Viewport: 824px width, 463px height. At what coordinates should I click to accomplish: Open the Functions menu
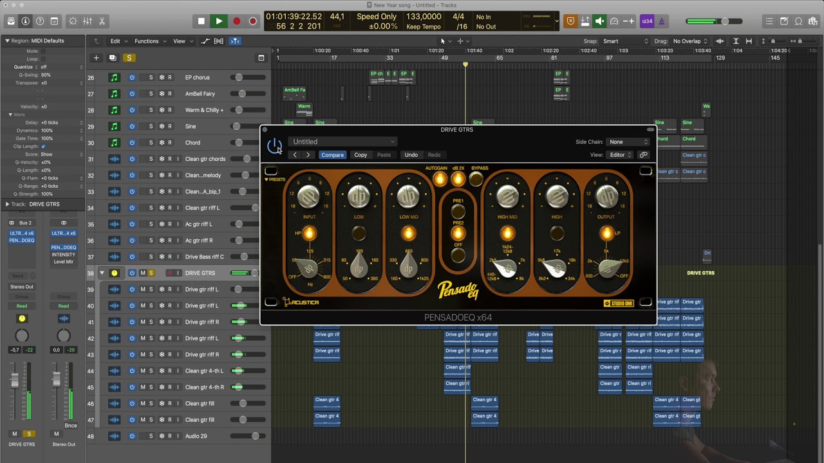(149, 41)
